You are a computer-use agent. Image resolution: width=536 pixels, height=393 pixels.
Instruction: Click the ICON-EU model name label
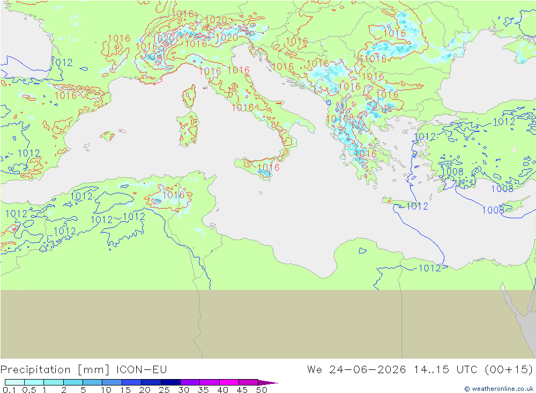(x=142, y=369)
